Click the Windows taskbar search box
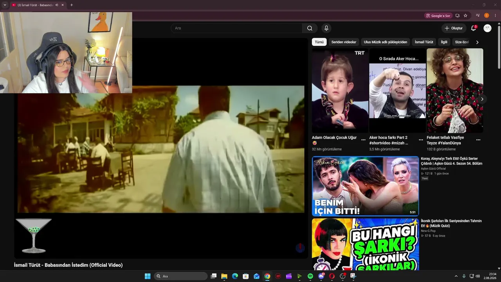501x282 pixels. click(180, 276)
